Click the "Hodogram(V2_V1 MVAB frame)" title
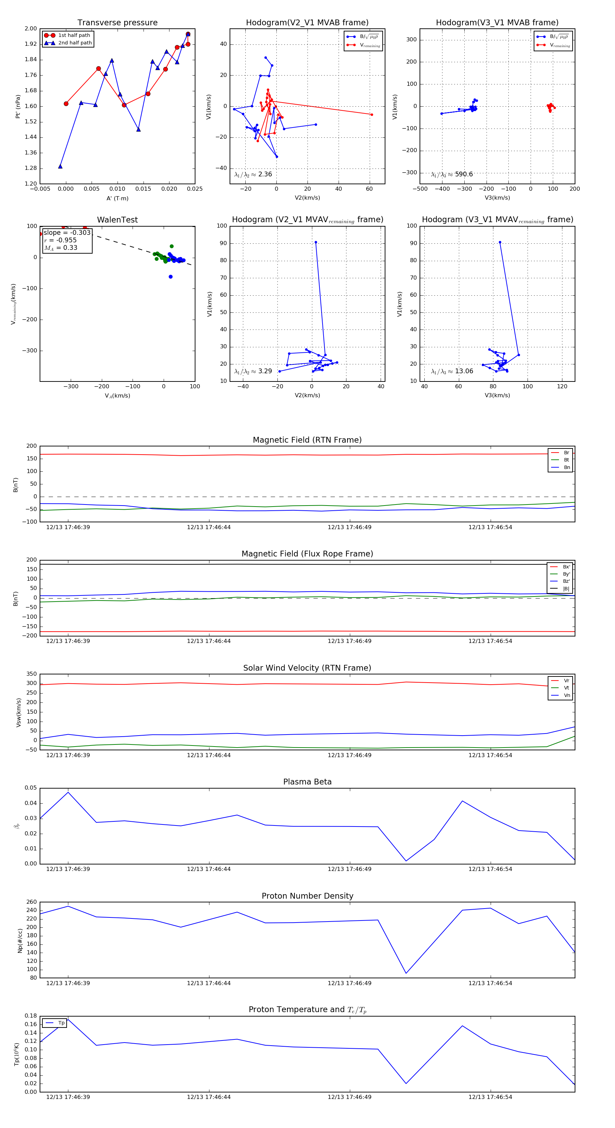Image resolution: width=615 pixels, height=1128 pixels. (307, 22)
